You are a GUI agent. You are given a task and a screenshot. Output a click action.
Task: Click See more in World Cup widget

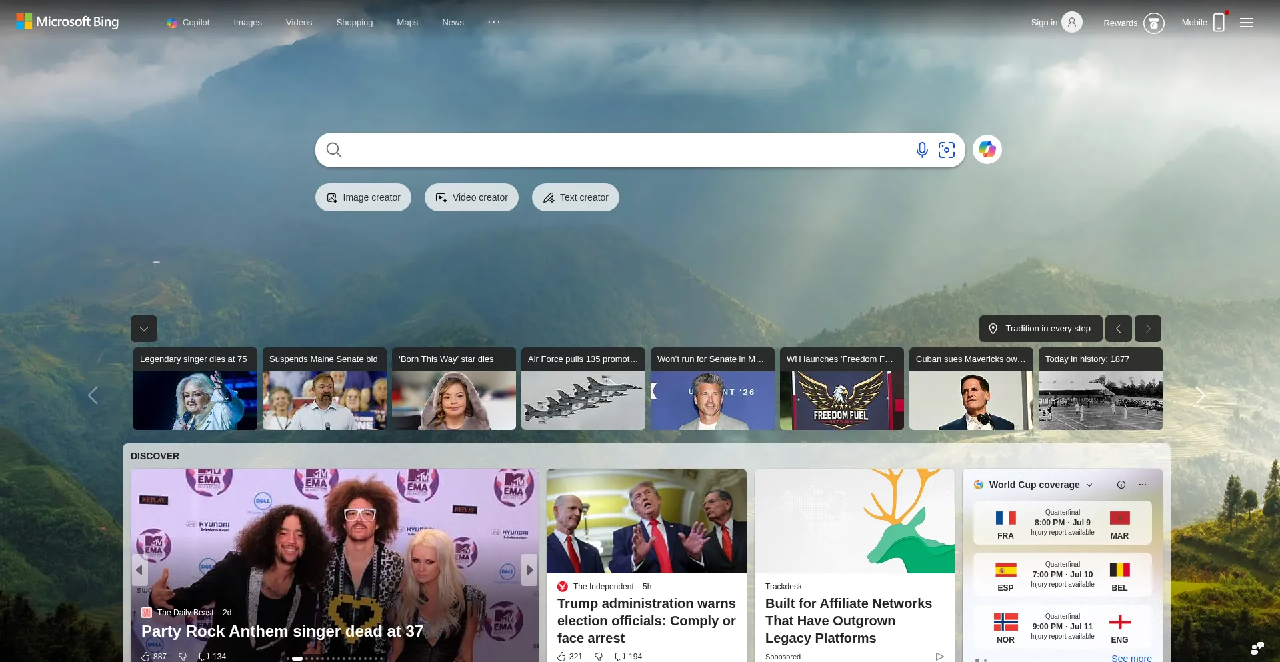(1131, 658)
